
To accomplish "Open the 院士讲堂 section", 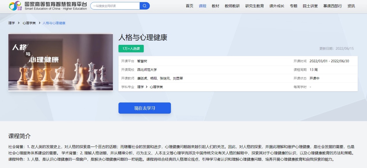I will [x=310, y=6].
